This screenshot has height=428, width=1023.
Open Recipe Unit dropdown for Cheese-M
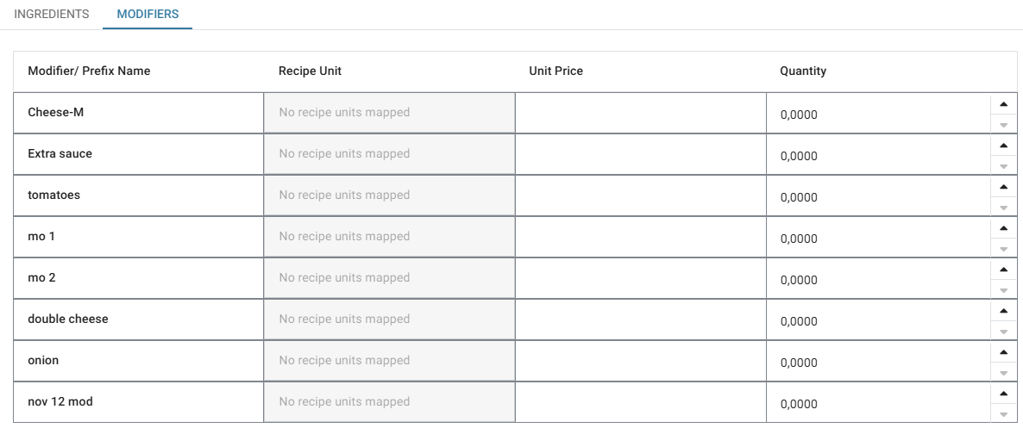(389, 113)
